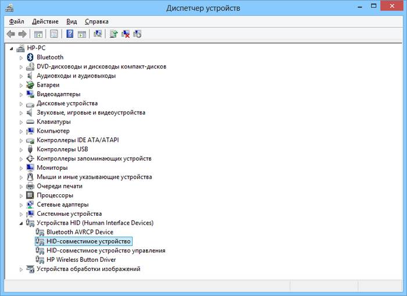The width and height of the screenshot is (407, 296).
Task: Open the Действие menu
Action: coord(45,22)
